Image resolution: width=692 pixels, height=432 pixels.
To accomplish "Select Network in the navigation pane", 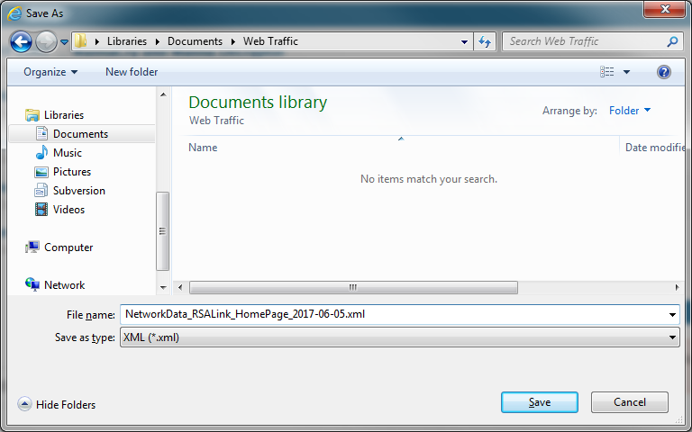I will (x=65, y=285).
